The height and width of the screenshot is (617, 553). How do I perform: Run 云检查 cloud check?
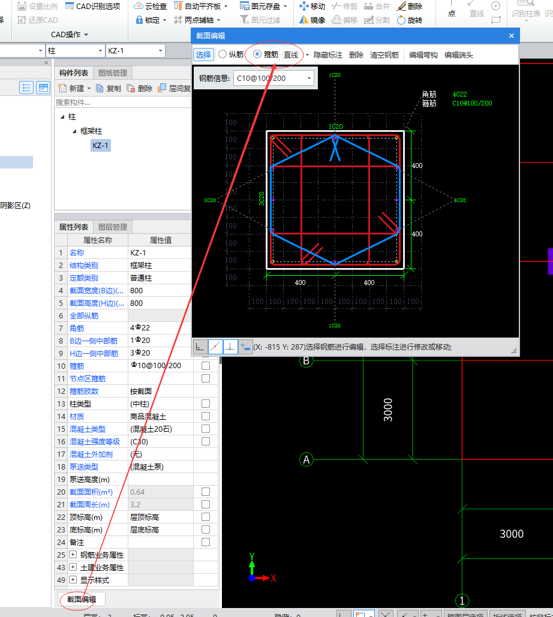click(151, 6)
